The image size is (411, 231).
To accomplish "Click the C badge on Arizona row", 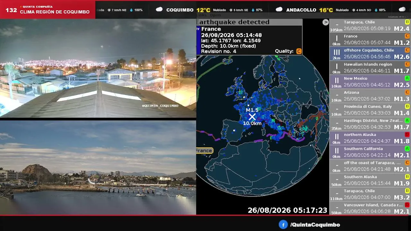I will pyautogui.click(x=407, y=92).
